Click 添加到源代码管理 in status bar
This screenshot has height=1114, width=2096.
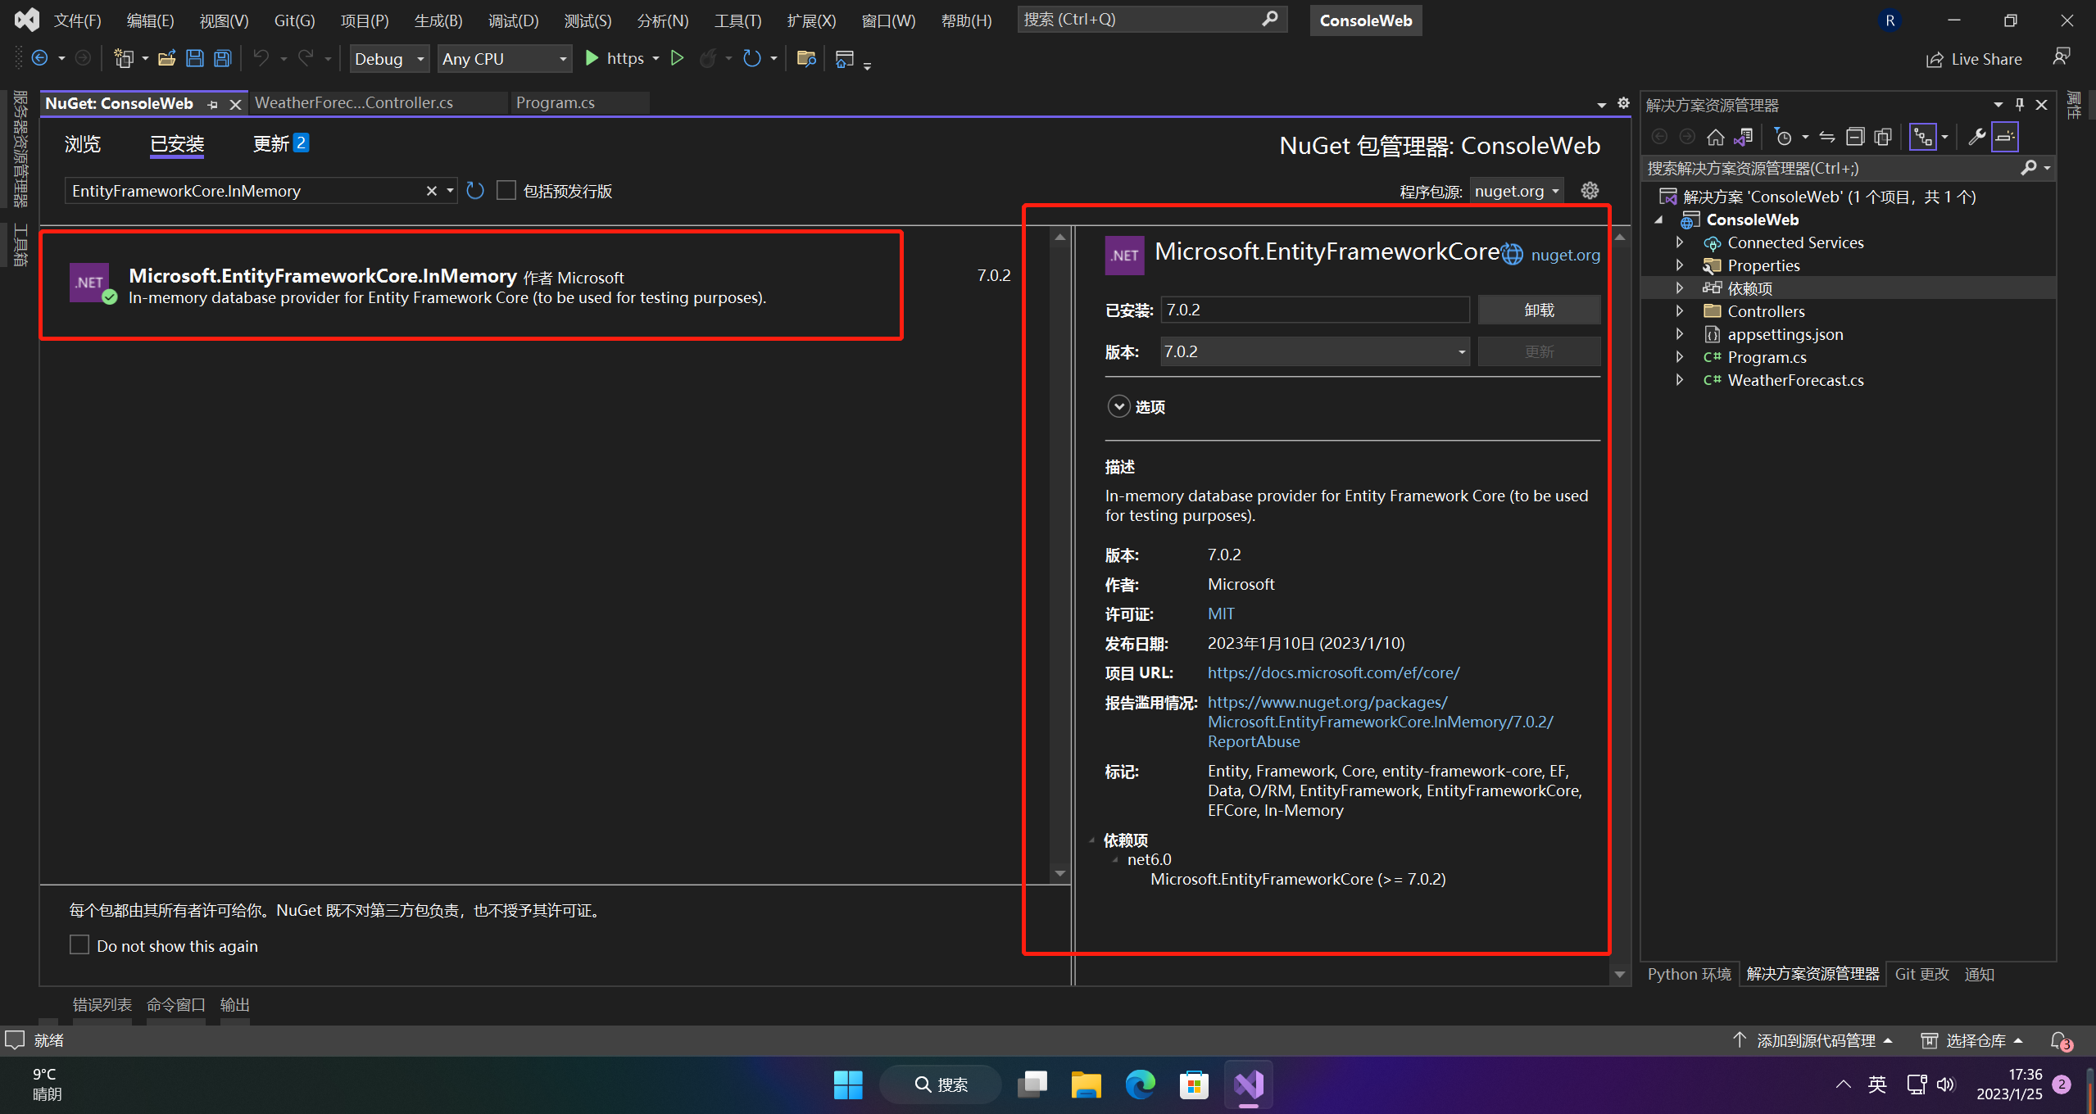point(1815,1040)
